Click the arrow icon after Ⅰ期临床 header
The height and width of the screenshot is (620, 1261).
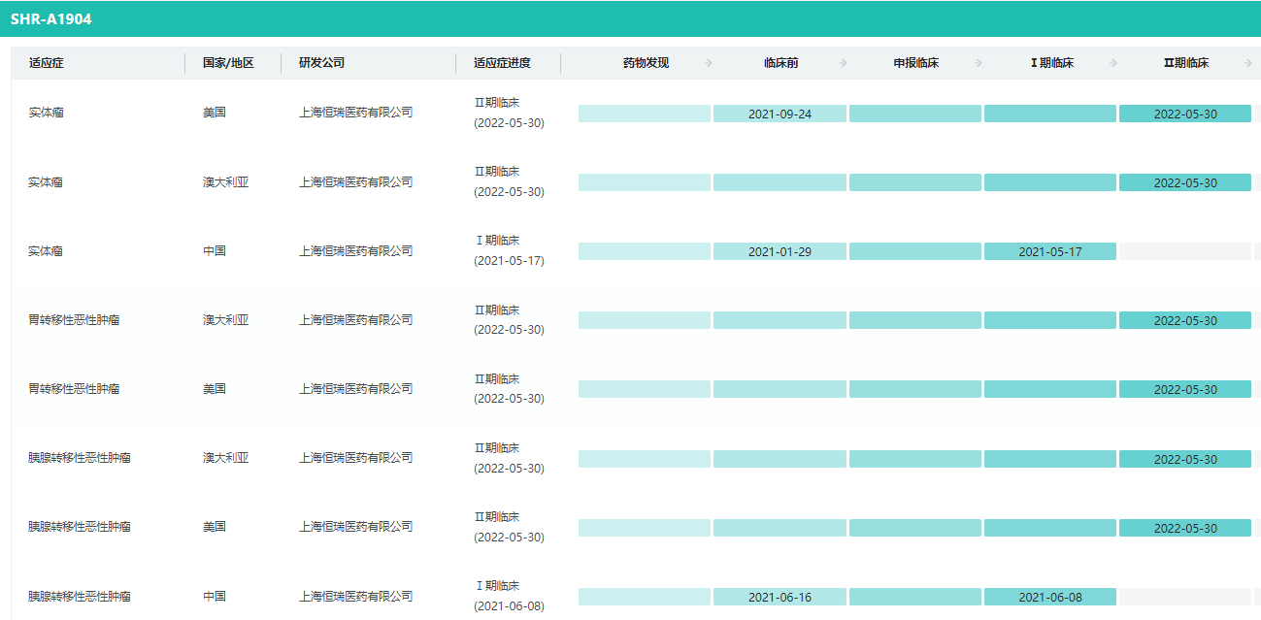(x=1112, y=63)
